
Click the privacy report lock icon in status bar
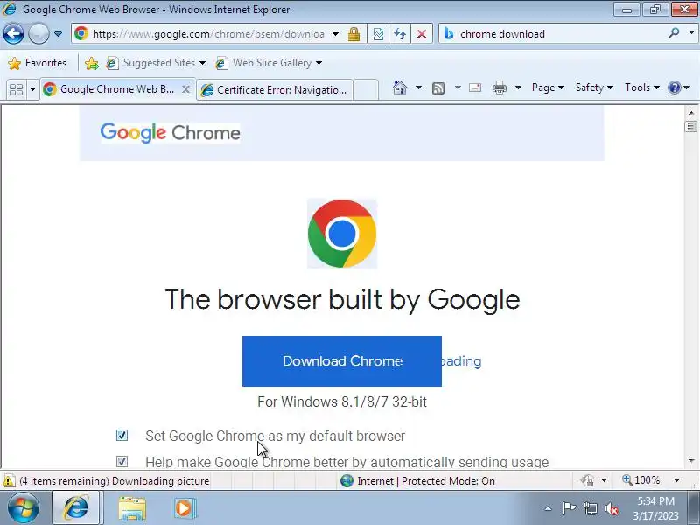[x=587, y=480]
